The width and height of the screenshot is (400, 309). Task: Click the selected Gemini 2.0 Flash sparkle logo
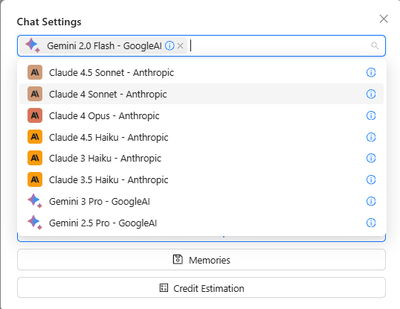tap(33, 45)
